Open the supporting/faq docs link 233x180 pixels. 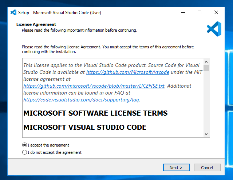tap(81, 100)
